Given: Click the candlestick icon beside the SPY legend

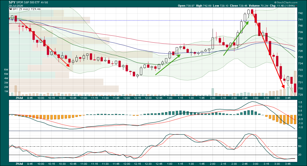Looking at the screenshot, I should [x=10, y=9].
